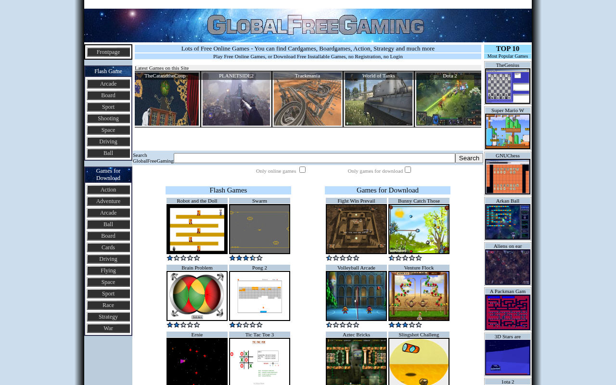
Task: Open A Packman Gam top 10 icon
Action: pyautogui.click(x=508, y=312)
